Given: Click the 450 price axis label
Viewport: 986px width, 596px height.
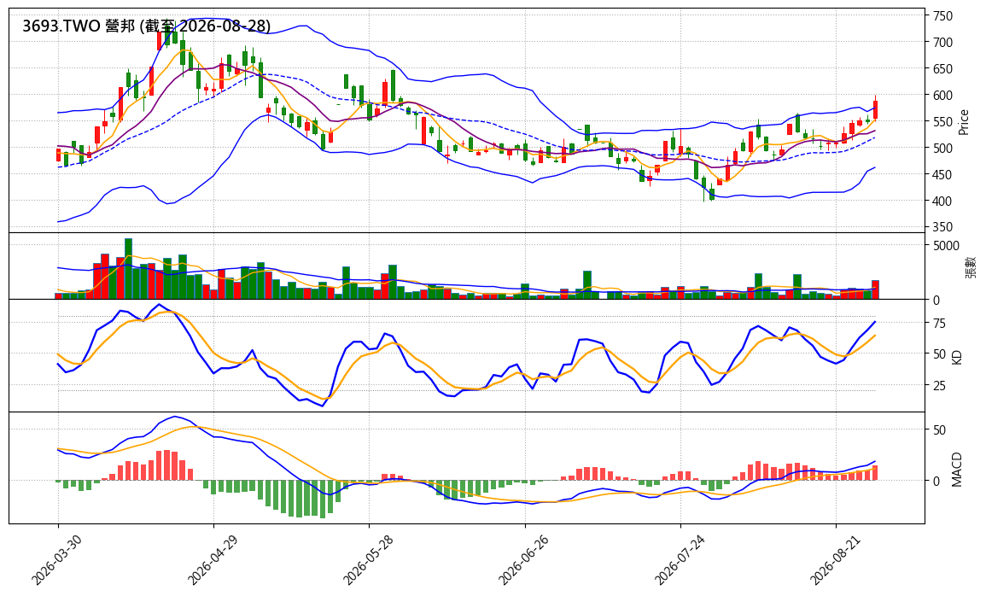Looking at the screenshot, I should 942,174.
